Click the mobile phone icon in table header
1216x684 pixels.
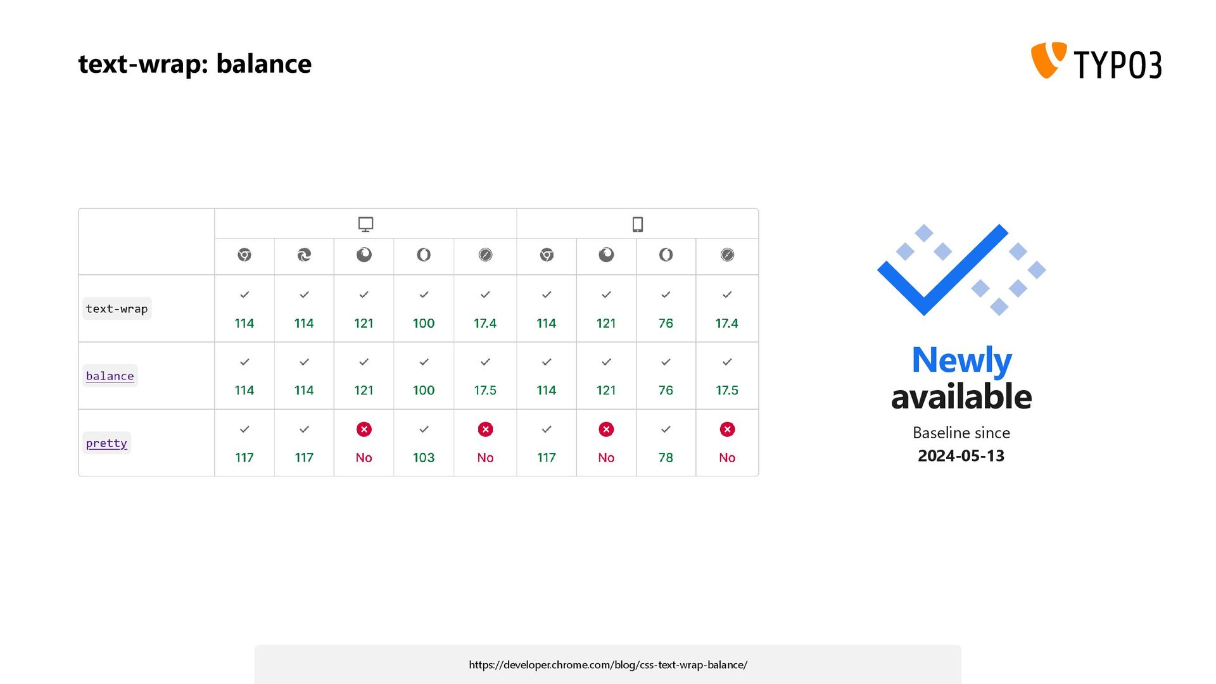[x=638, y=224]
